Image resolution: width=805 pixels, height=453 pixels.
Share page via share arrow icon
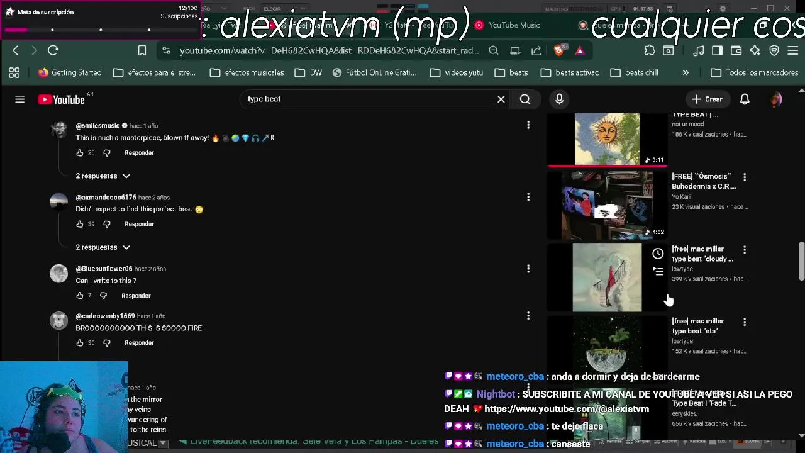point(536,50)
